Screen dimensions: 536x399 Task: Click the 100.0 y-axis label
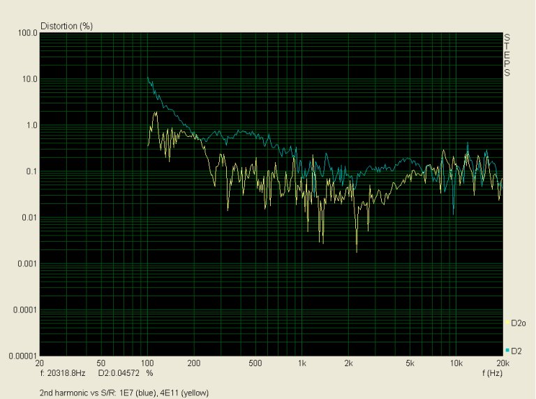click(27, 34)
